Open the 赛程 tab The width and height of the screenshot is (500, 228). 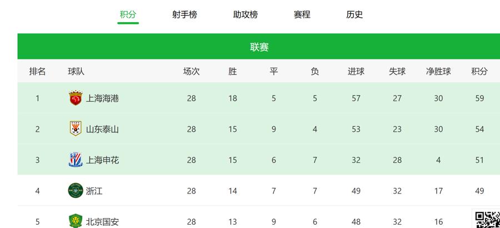(302, 14)
